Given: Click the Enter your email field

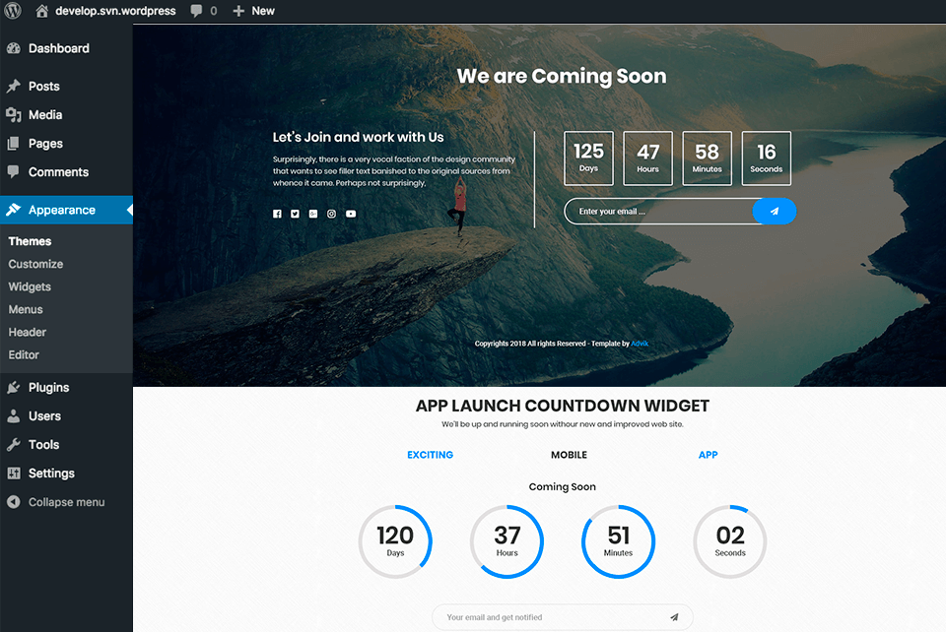Looking at the screenshot, I should 655,211.
